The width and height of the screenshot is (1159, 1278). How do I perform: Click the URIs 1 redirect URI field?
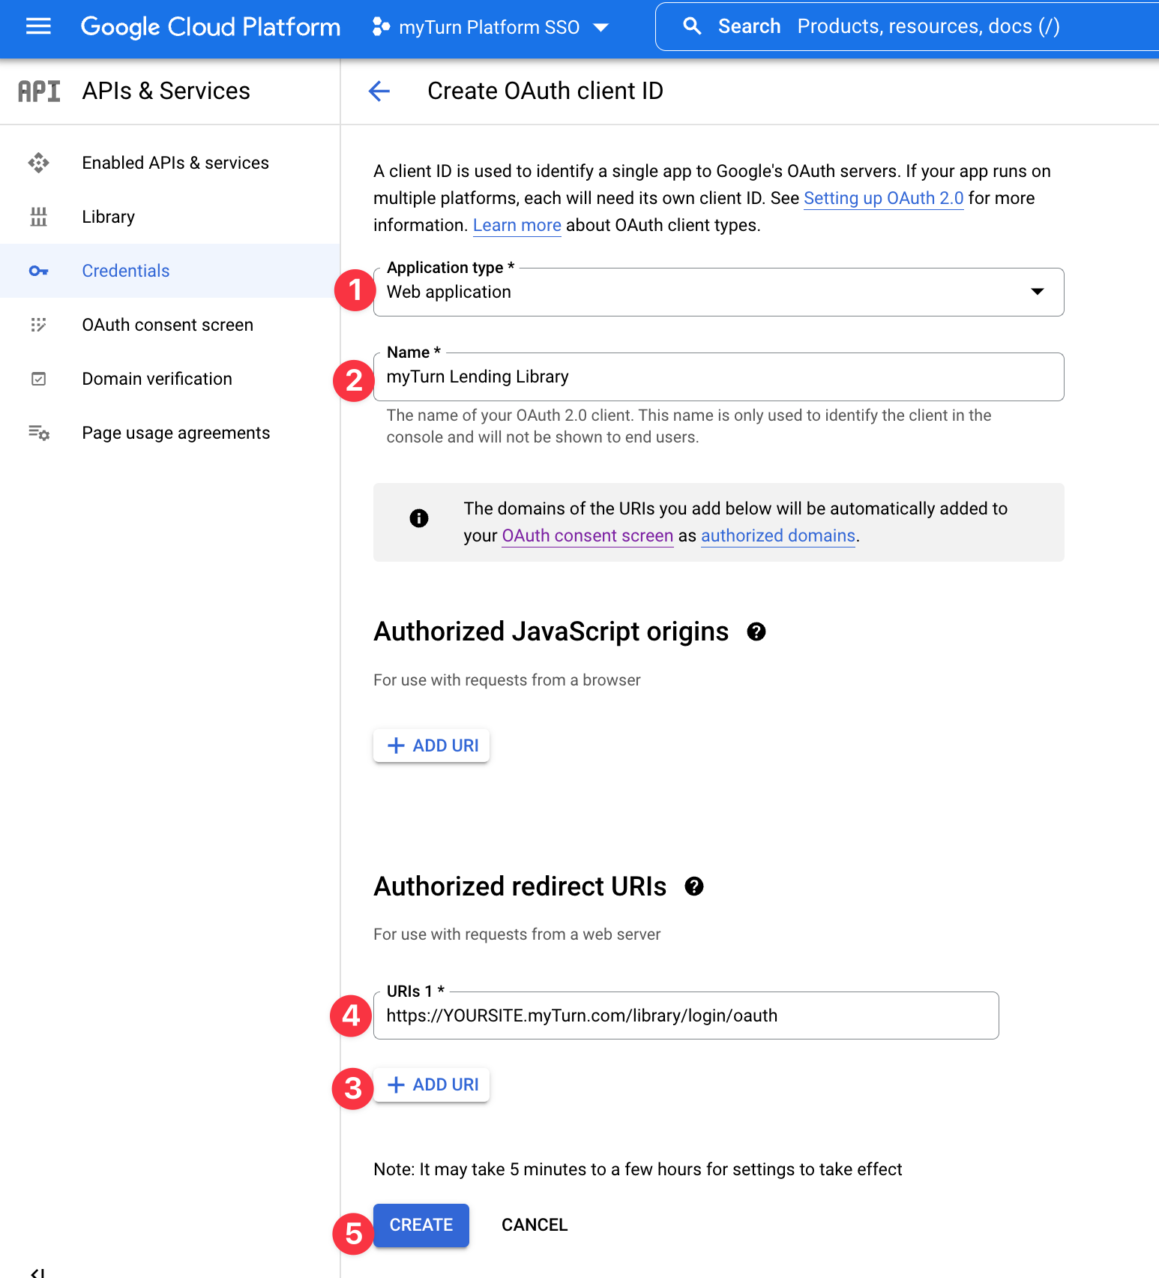point(686,1015)
